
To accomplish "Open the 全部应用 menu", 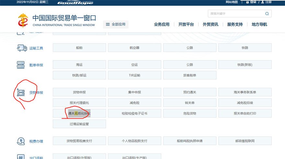I will 116,24.
